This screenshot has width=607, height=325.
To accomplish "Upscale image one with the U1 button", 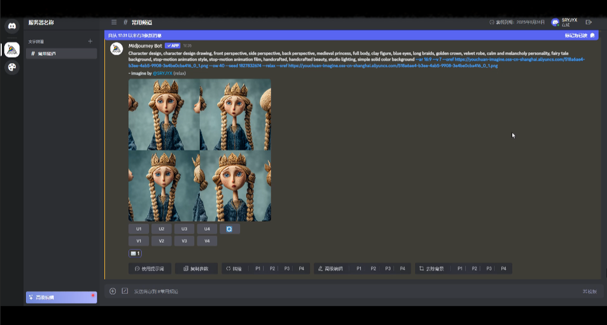I will [x=138, y=229].
